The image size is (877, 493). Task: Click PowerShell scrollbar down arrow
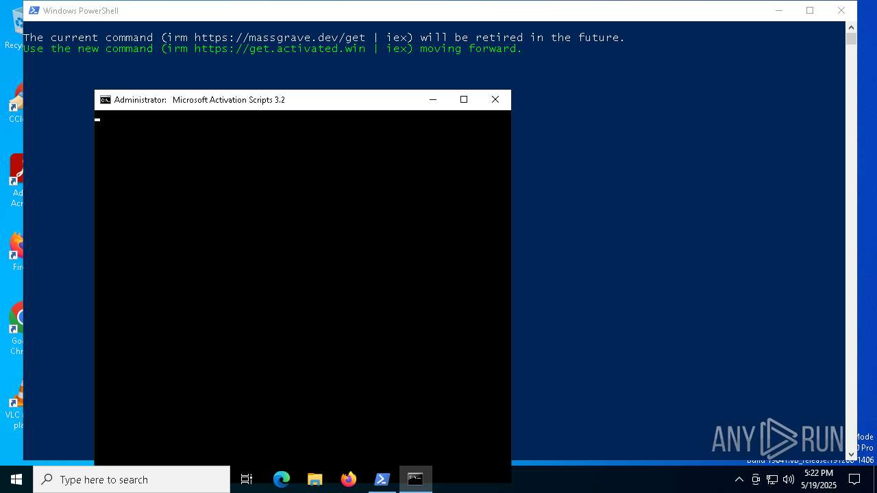[851, 453]
